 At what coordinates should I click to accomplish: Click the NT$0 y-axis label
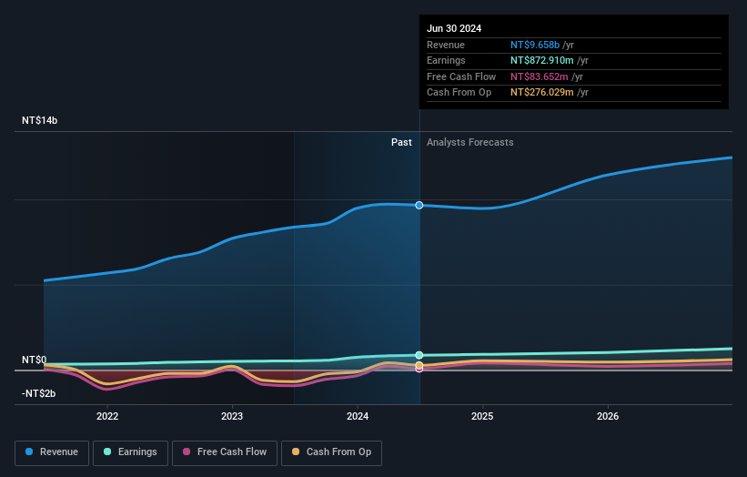(x=35, y=360)
